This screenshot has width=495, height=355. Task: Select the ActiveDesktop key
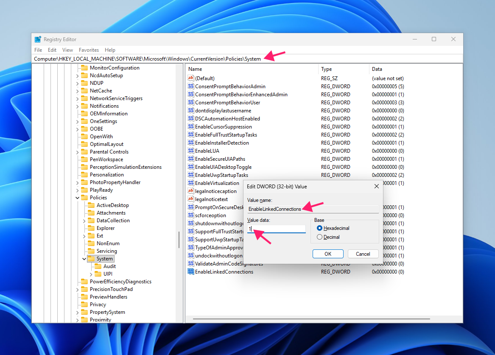(113, 205)
